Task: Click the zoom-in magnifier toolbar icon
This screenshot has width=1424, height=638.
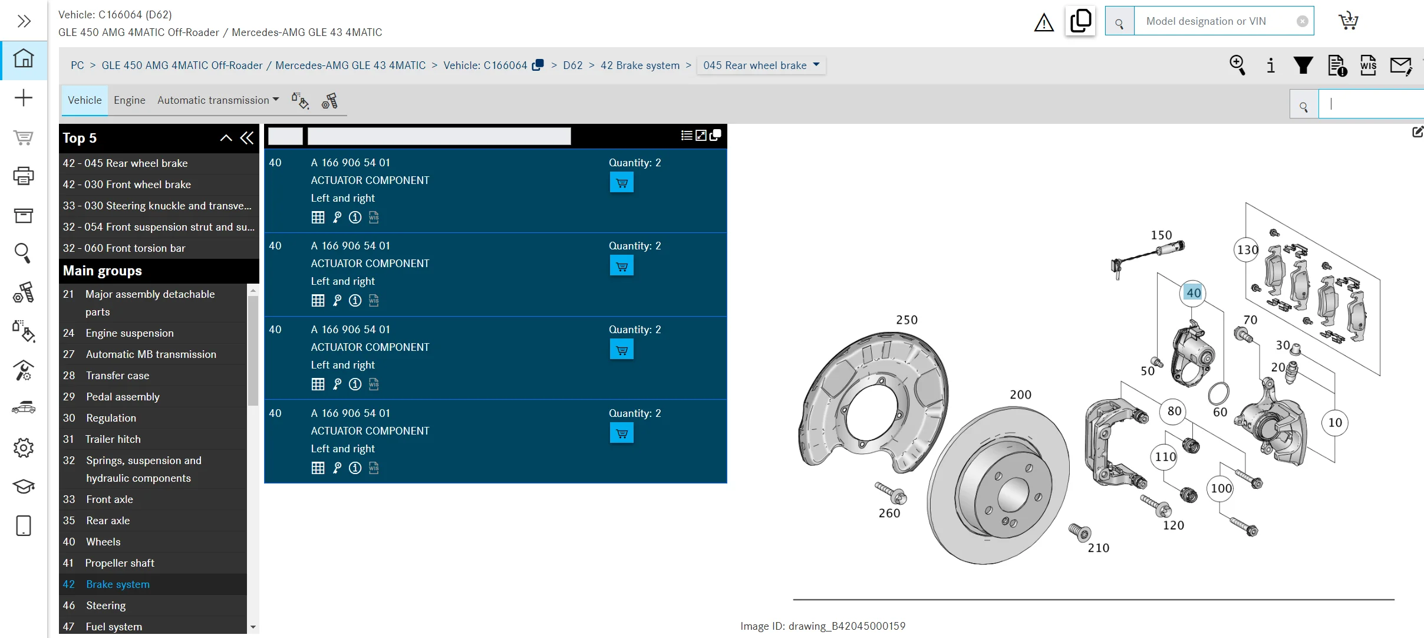Action: [x=1237, y=65]
